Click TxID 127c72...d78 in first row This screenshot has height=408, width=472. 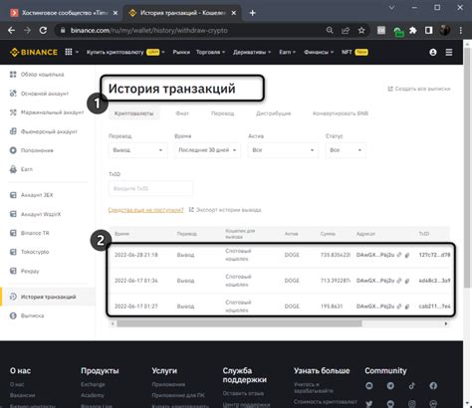pyautogui.click(x=434, y=255)
